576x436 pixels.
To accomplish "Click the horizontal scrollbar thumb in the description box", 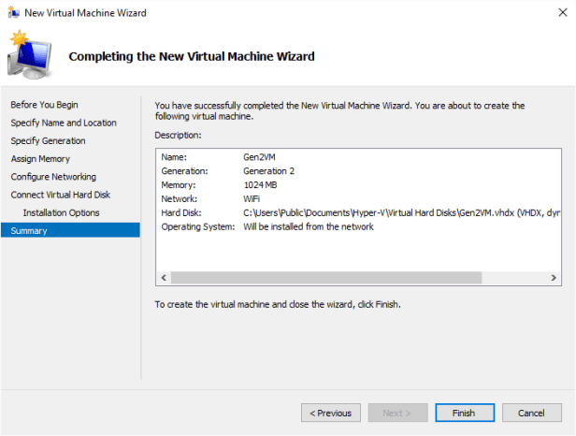I will pyautogui.click(x=327, y=279).
